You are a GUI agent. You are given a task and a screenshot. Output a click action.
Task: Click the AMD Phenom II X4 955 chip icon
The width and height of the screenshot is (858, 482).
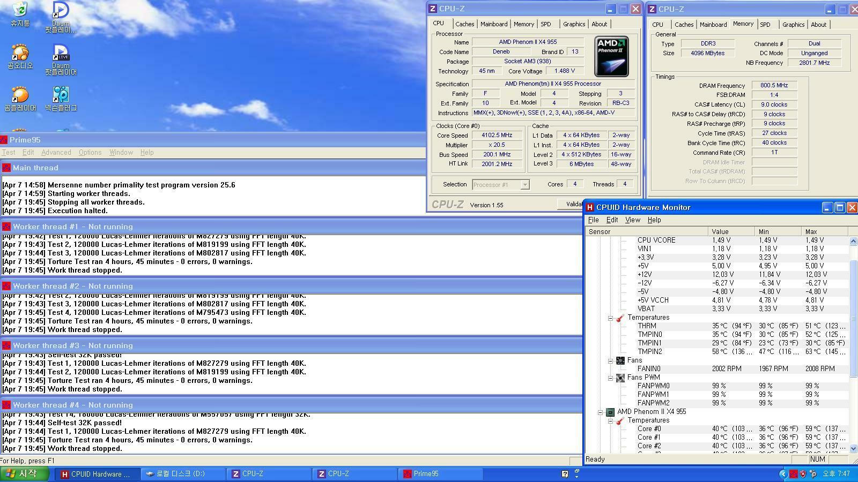[x=610, y=412]
